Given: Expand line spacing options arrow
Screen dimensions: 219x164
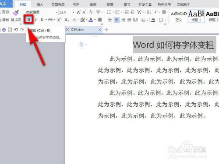Looking at the screenshot, I should tap(147, 20).
